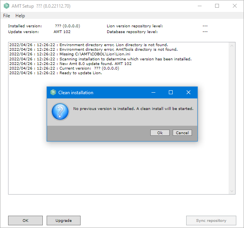Select the 'Missing C:\AMT\COBOL\Lion\Lion.ini' log line
The image size is (244, 228).
70,54
